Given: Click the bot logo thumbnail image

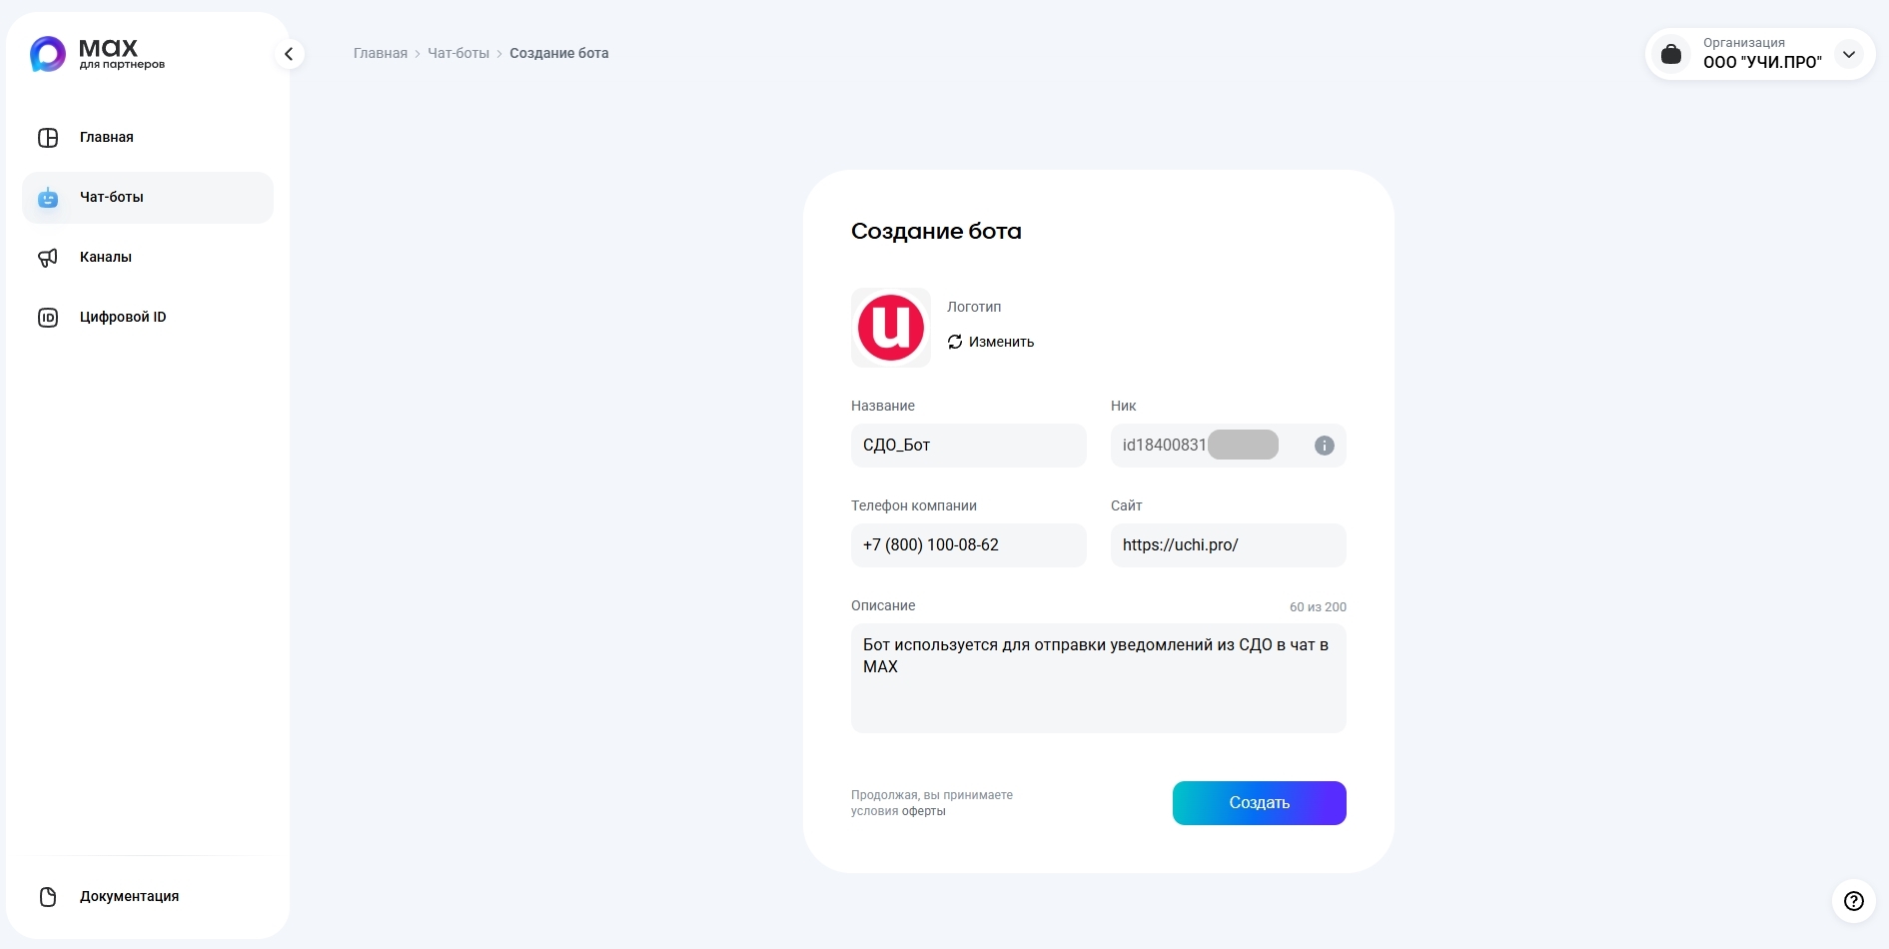Looking at the screenshot, I should pos(890,328).
